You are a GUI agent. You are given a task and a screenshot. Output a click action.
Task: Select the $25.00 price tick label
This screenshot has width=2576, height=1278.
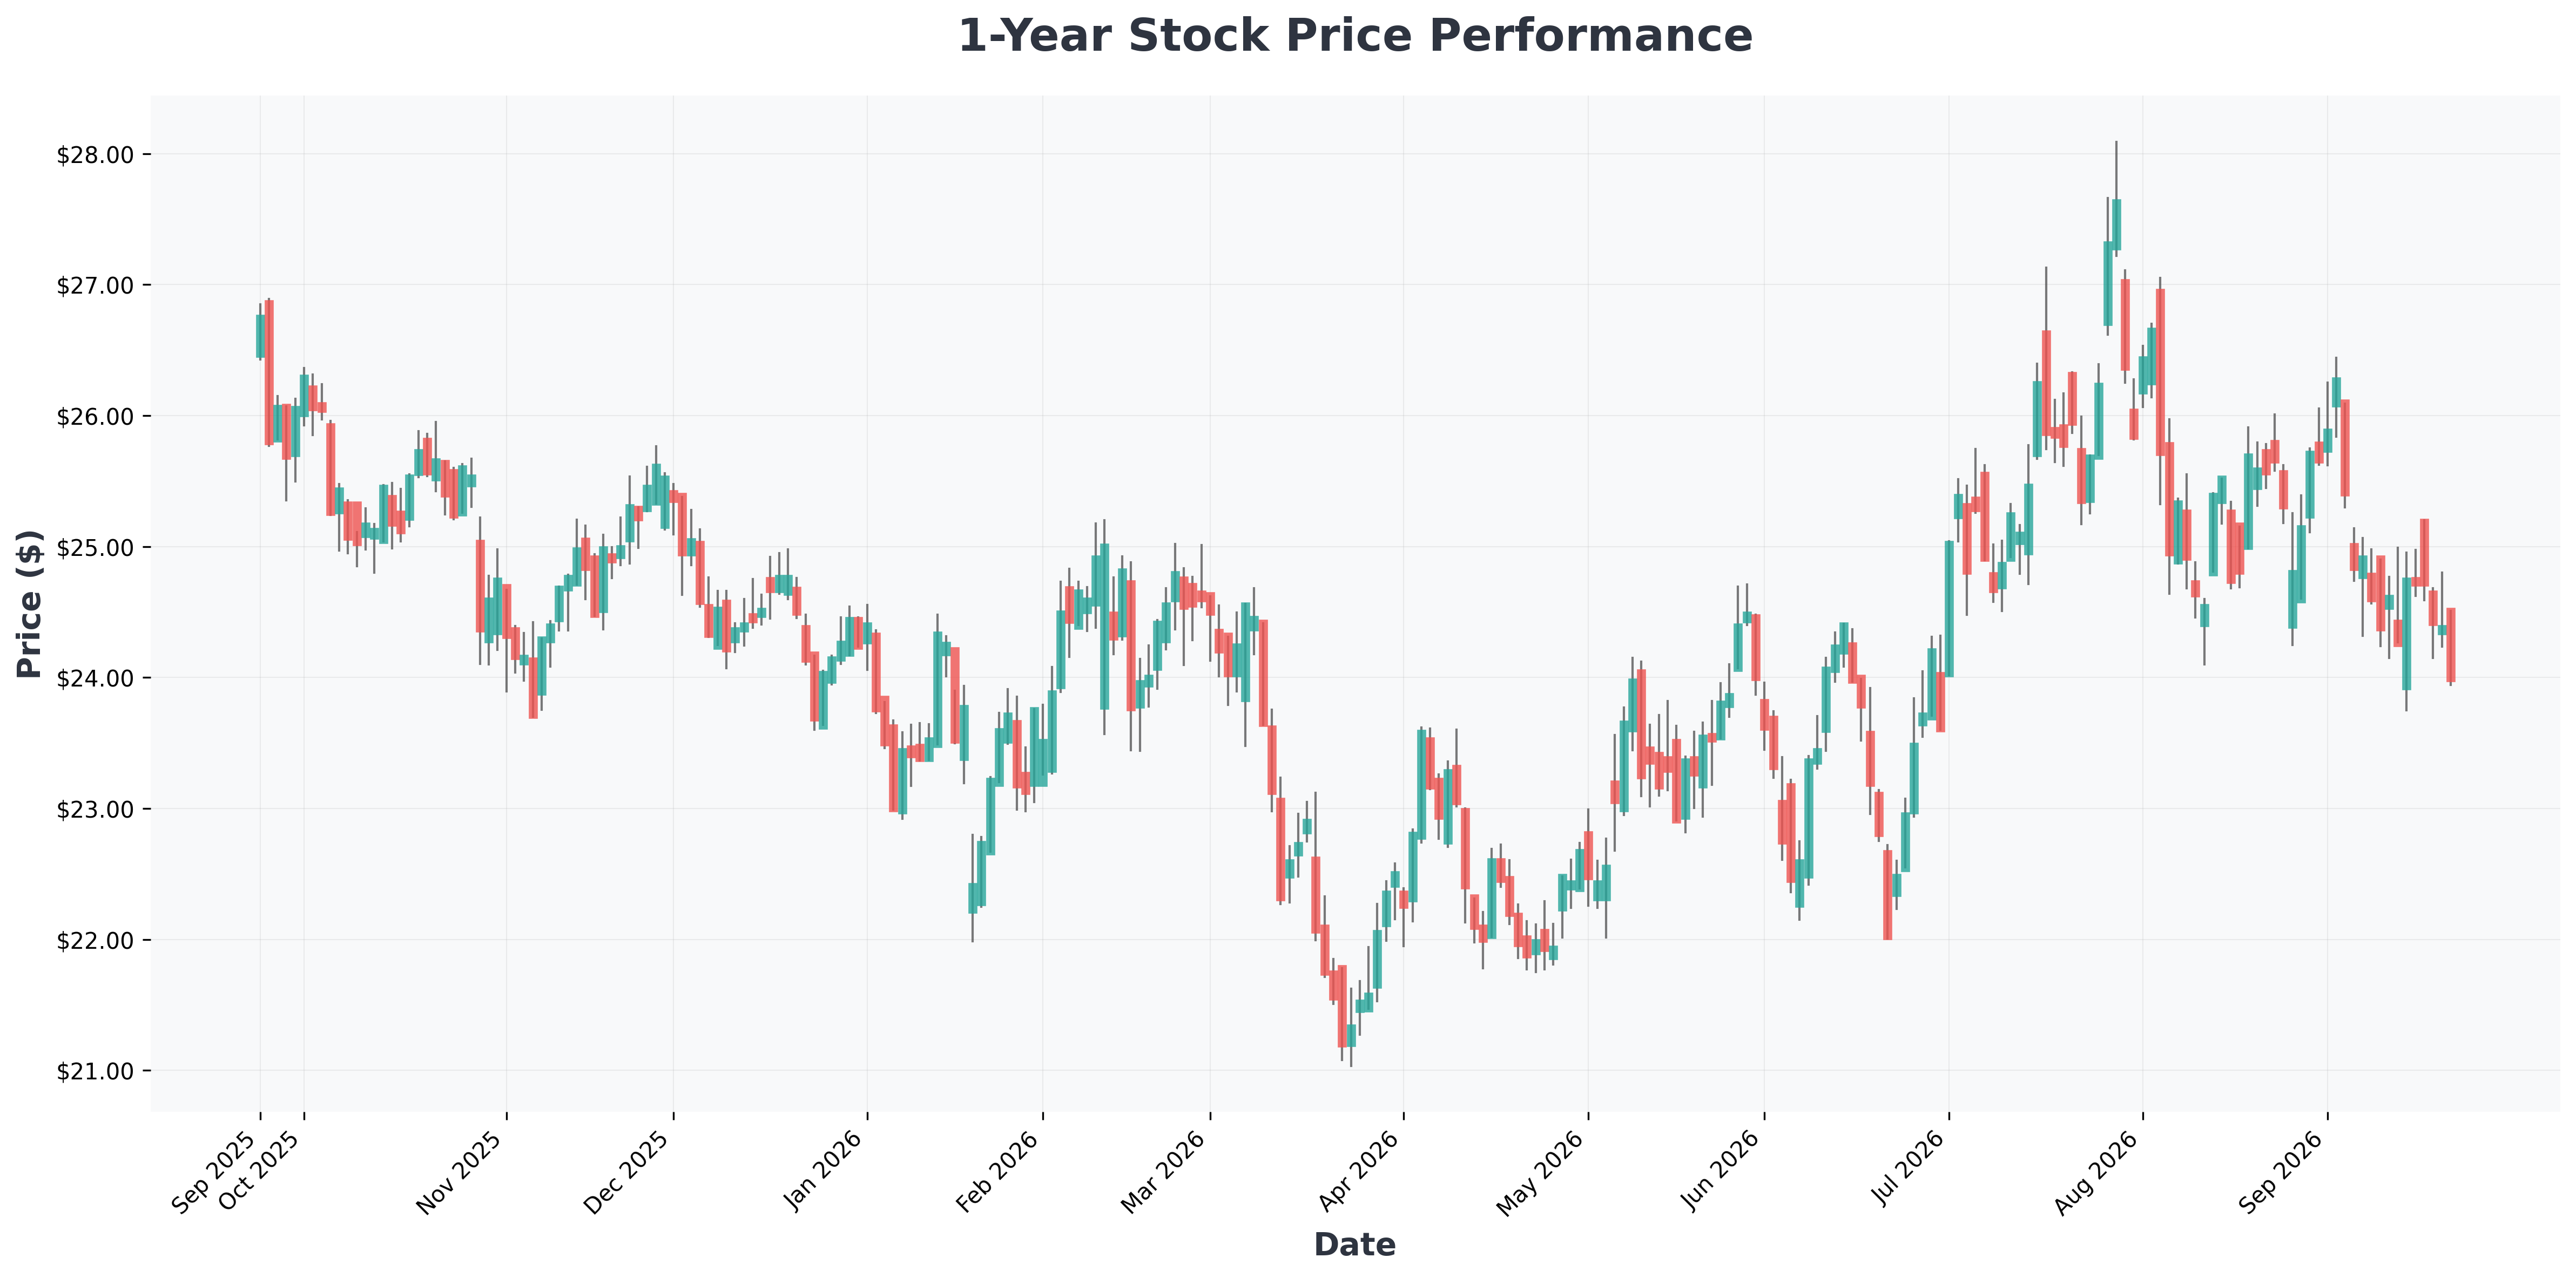[x=100, y=548]
